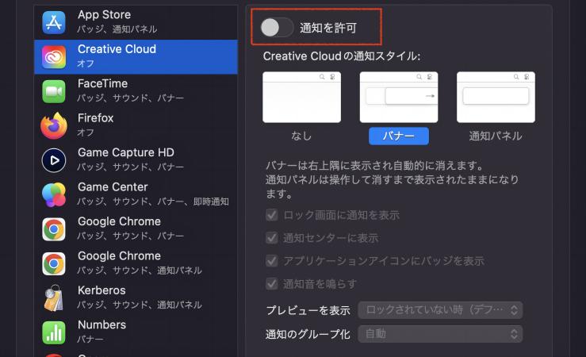Viewport: 586px width, 357px height.
Task: Click the FaceTime camera icon
Action: pos(54,91)
